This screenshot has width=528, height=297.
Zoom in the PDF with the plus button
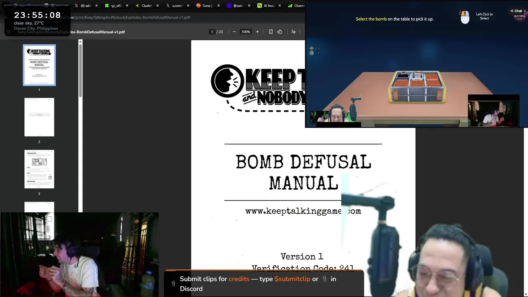(x=257, y=32)
